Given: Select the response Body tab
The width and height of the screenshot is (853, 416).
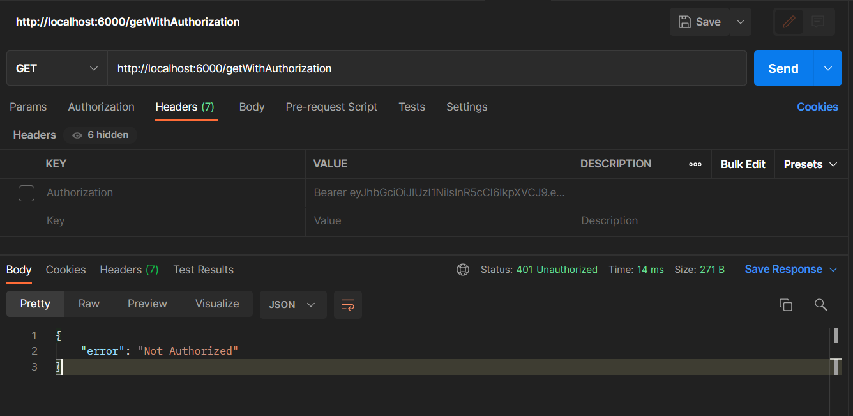Looking at the screenshot, I should coord(19,270).
